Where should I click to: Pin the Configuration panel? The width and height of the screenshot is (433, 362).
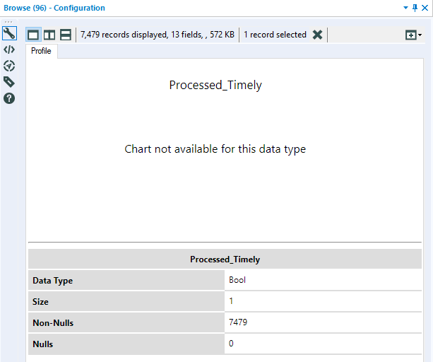click(x=415, y=8)
